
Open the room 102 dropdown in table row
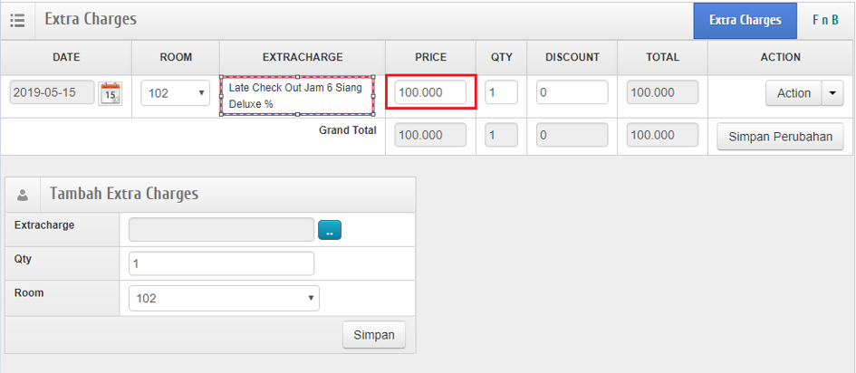176,93
